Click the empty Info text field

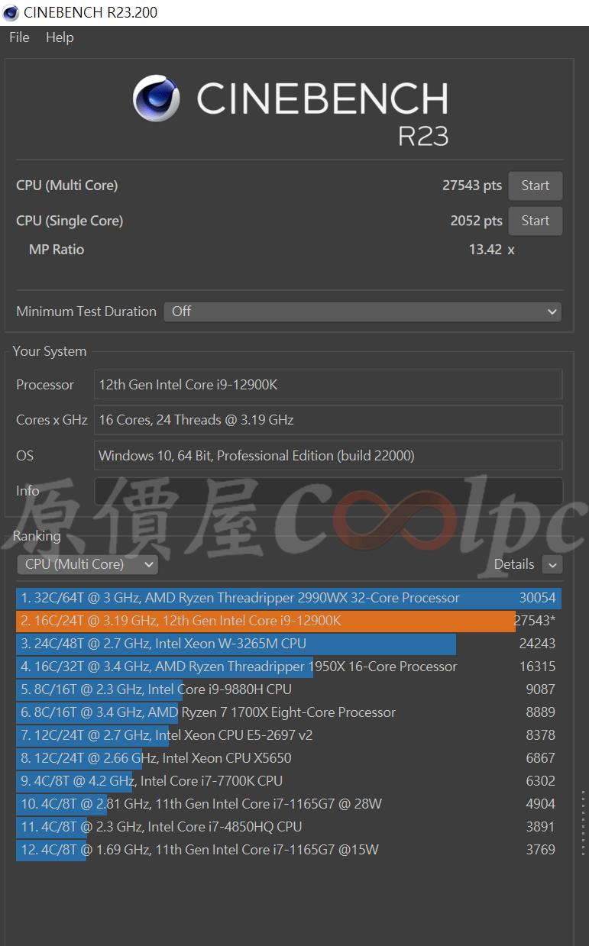(x=328, y=491)
